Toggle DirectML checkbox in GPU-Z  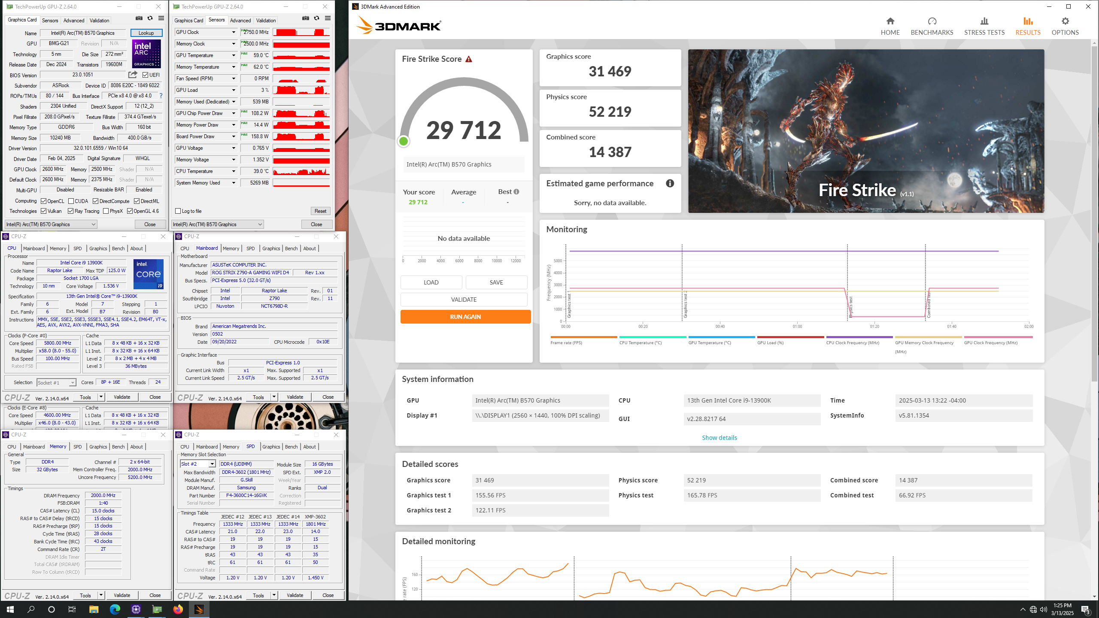(137, 201)
